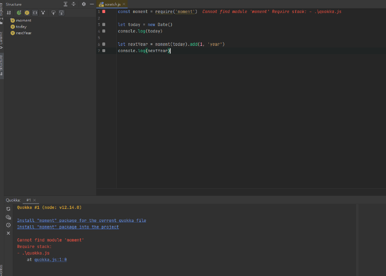Toggle Show Inherited members in Structure toolbar
Viewport: 386px width, 276px height.
pos(19,13)
